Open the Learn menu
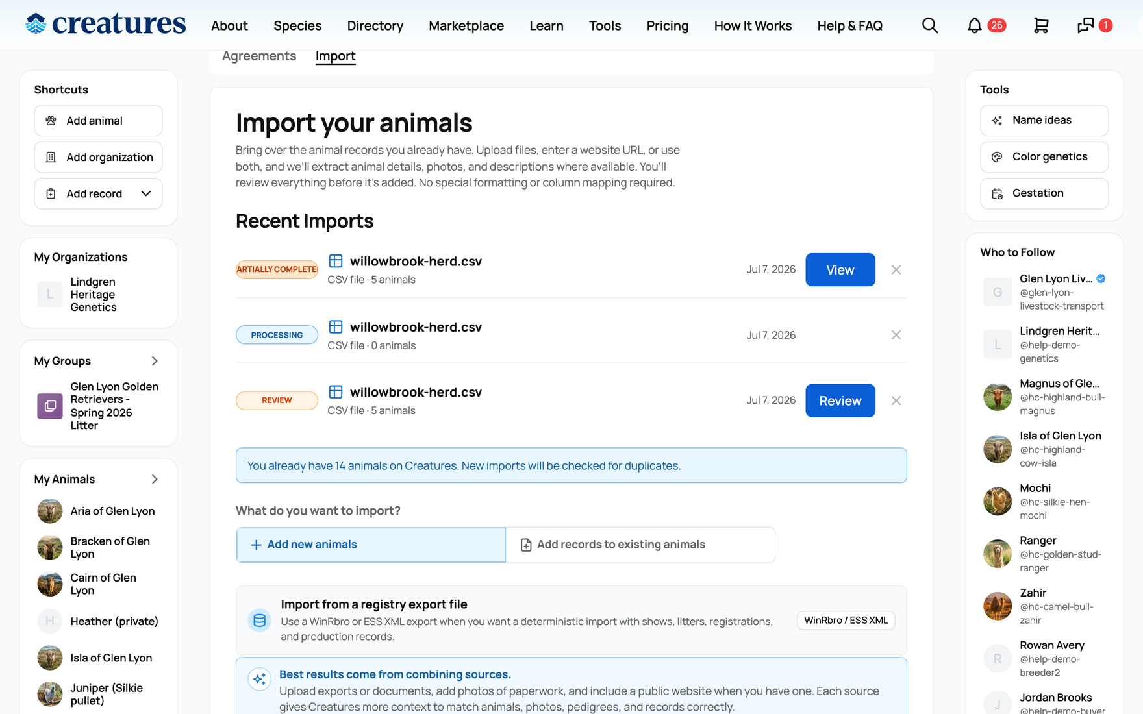Image resolution: width=1143 pixels, height=714 pixels. click(546, 25)
